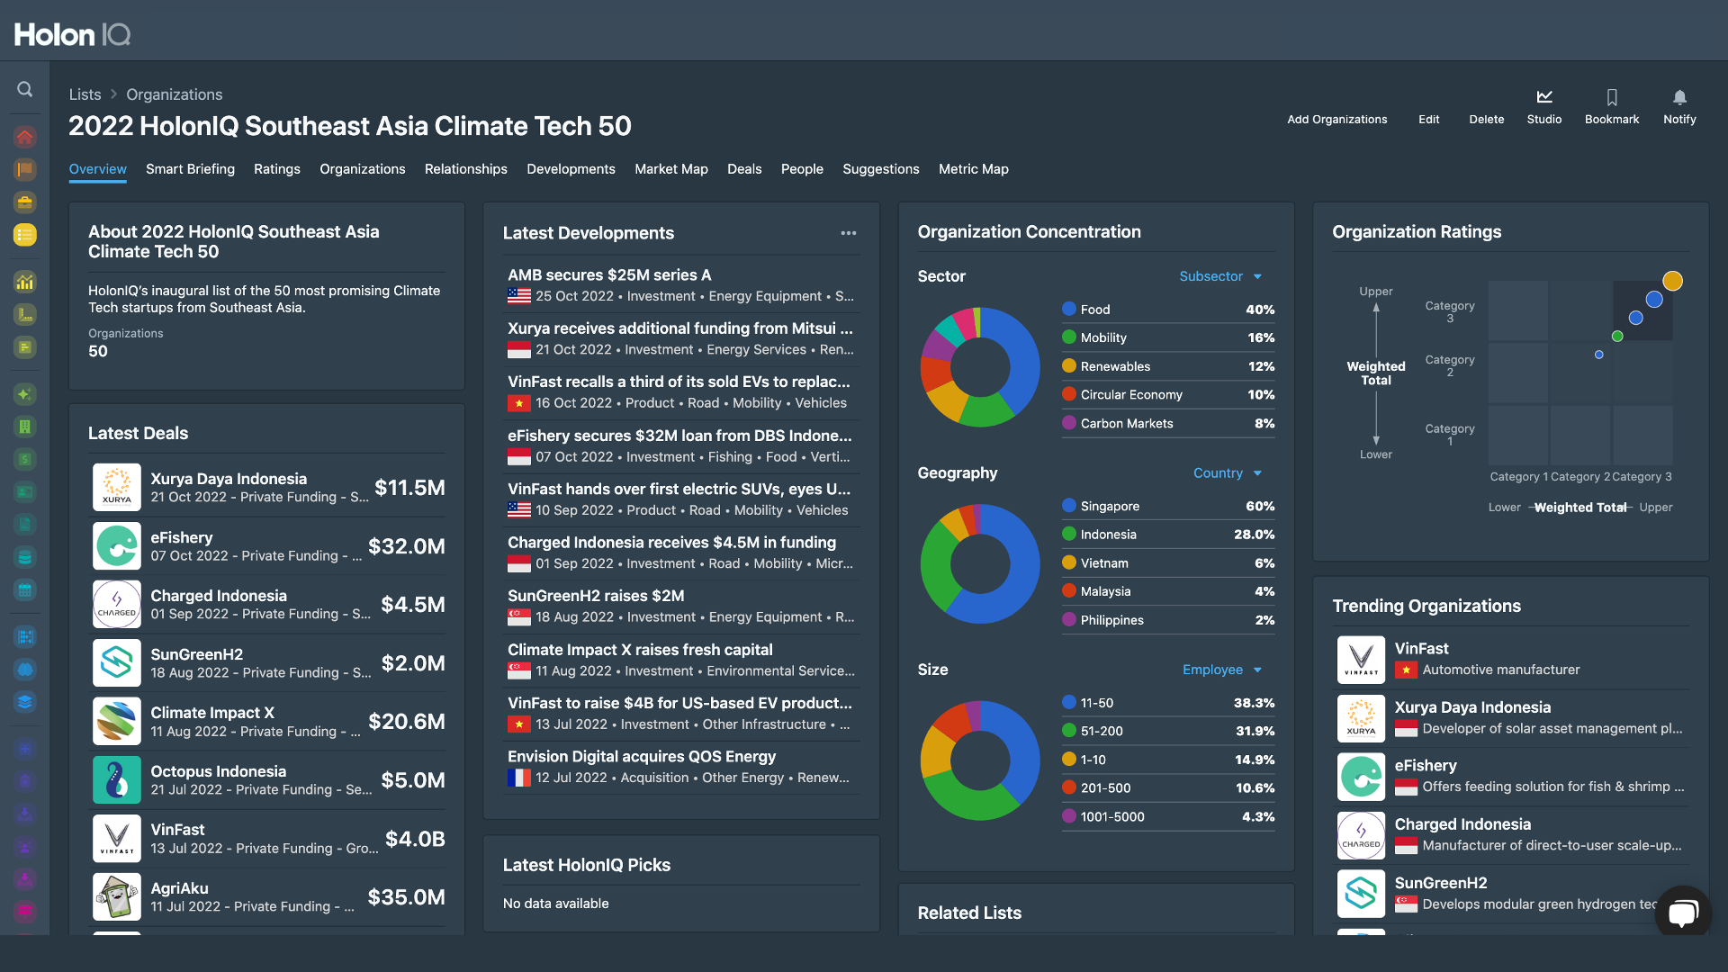Click the bar chart analytics icon in sidebar
The width and height of the screenshot is (1728, 972).
pos(24,282)
